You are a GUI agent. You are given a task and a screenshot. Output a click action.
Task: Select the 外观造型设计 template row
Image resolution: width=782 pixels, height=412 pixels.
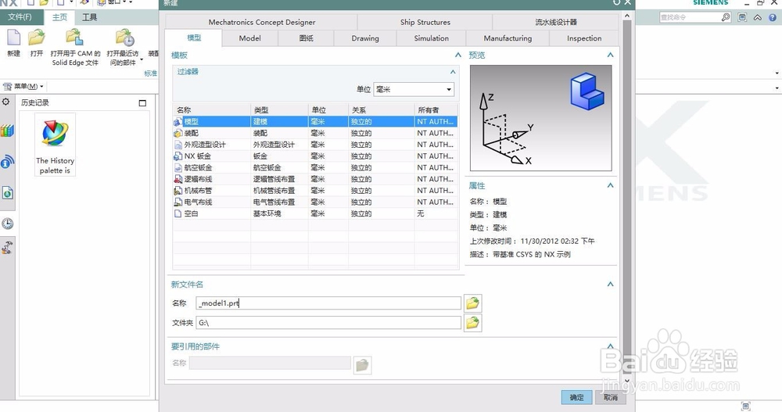(314, 144)
